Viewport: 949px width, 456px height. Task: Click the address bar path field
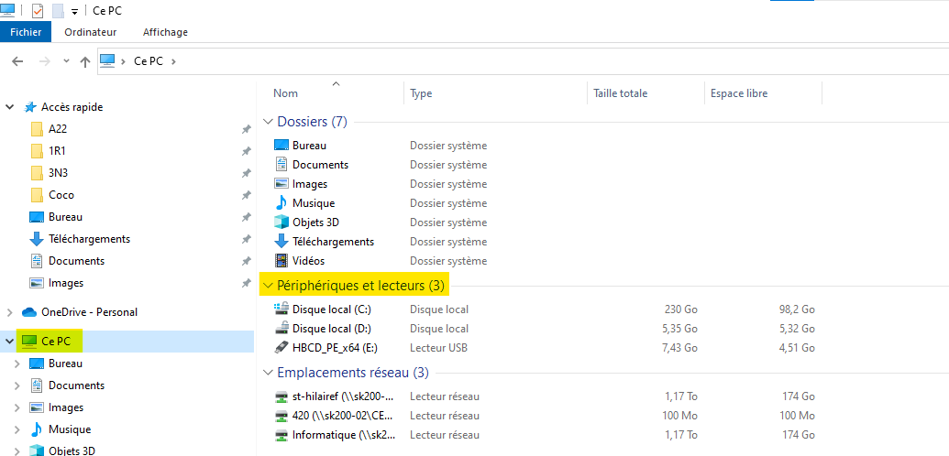tap(523, 61)
